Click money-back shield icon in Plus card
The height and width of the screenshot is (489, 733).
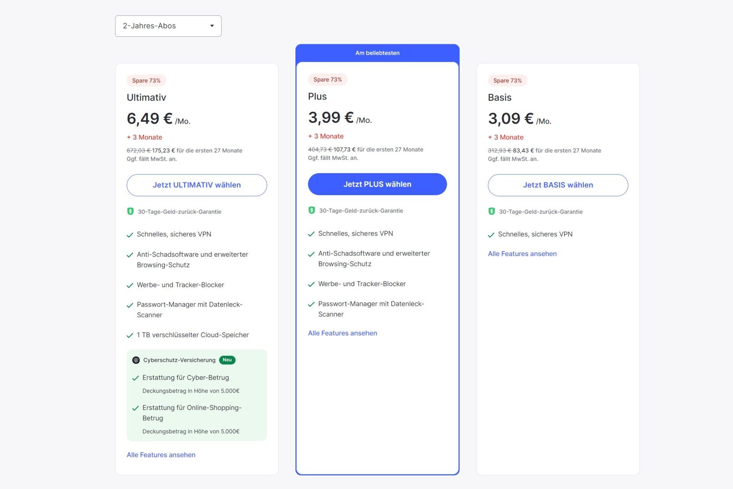312,210
